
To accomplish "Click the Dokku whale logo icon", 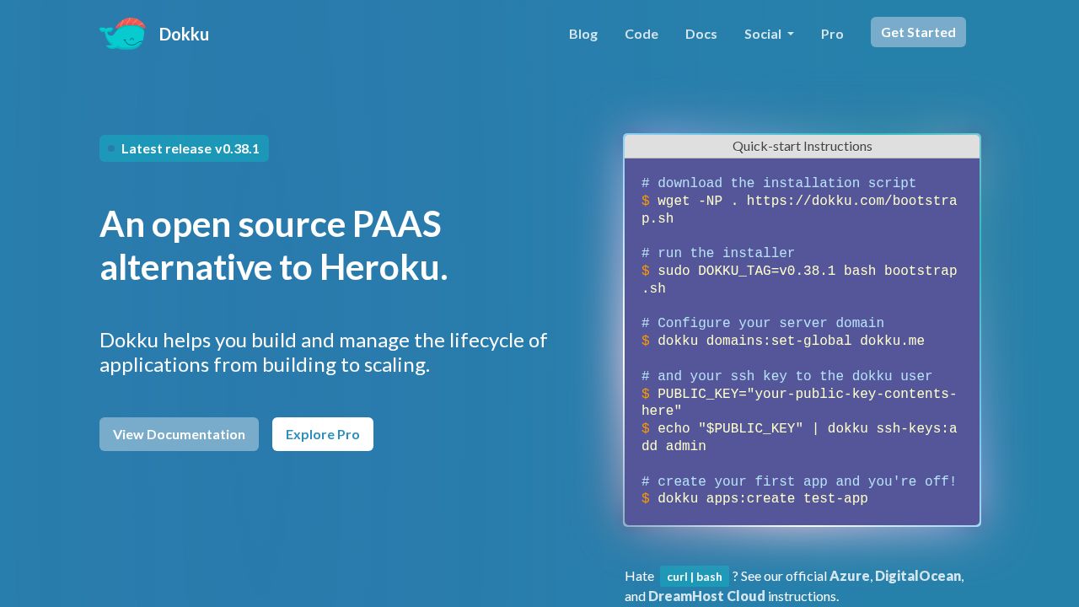I will tap(123, 34).
